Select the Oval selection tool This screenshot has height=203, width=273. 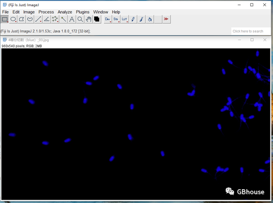coord(13,19)
